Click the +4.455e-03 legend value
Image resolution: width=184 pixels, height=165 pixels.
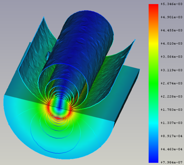click(x=171, y=30)
